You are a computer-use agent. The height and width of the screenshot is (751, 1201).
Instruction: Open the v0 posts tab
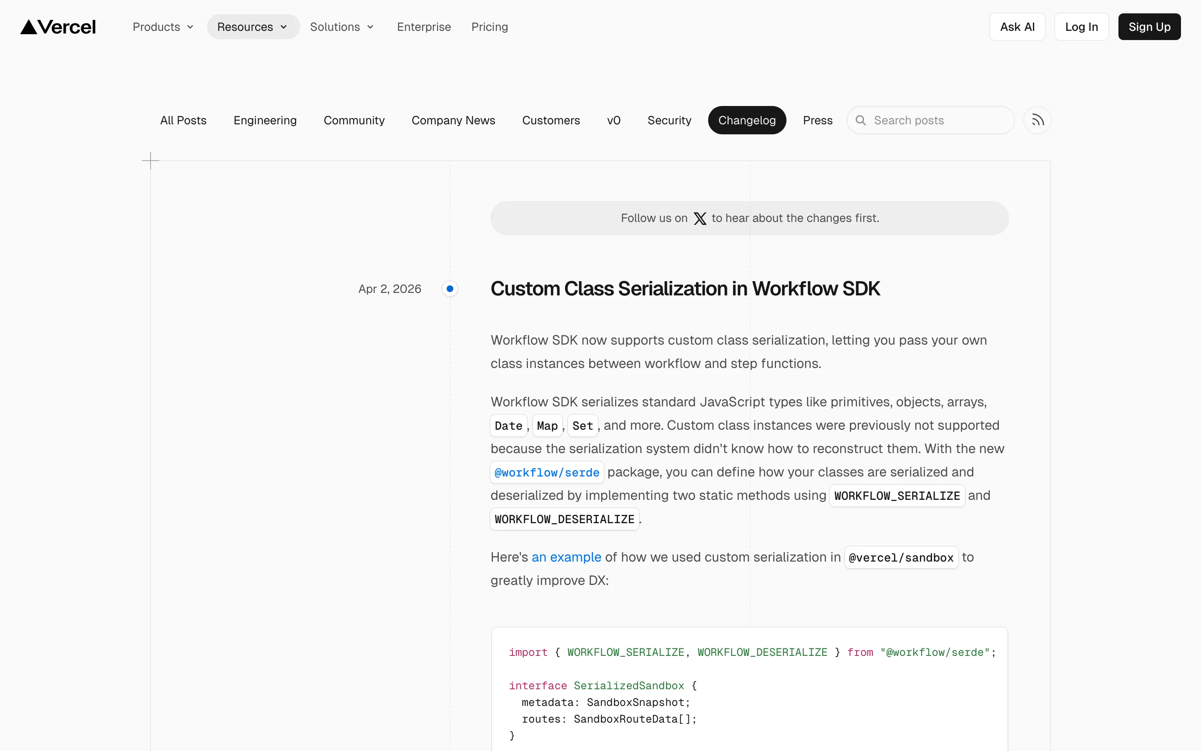pos(613,120)
